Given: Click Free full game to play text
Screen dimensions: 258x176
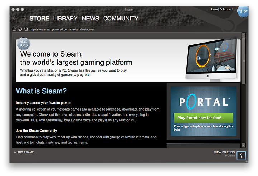Looking at the screenshot, I should 204,128.
